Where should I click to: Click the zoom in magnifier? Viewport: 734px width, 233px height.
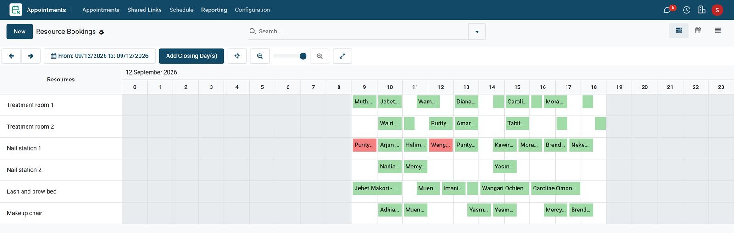(x=320, y=56)
